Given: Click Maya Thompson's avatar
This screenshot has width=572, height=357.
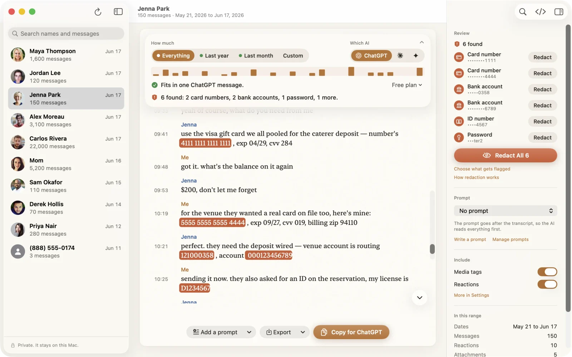Looking at the screenshot, I should [x=18, y=55].
